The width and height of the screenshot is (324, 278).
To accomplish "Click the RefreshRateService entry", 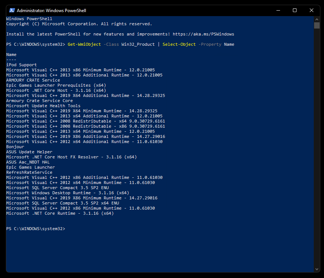I will 29,172.
